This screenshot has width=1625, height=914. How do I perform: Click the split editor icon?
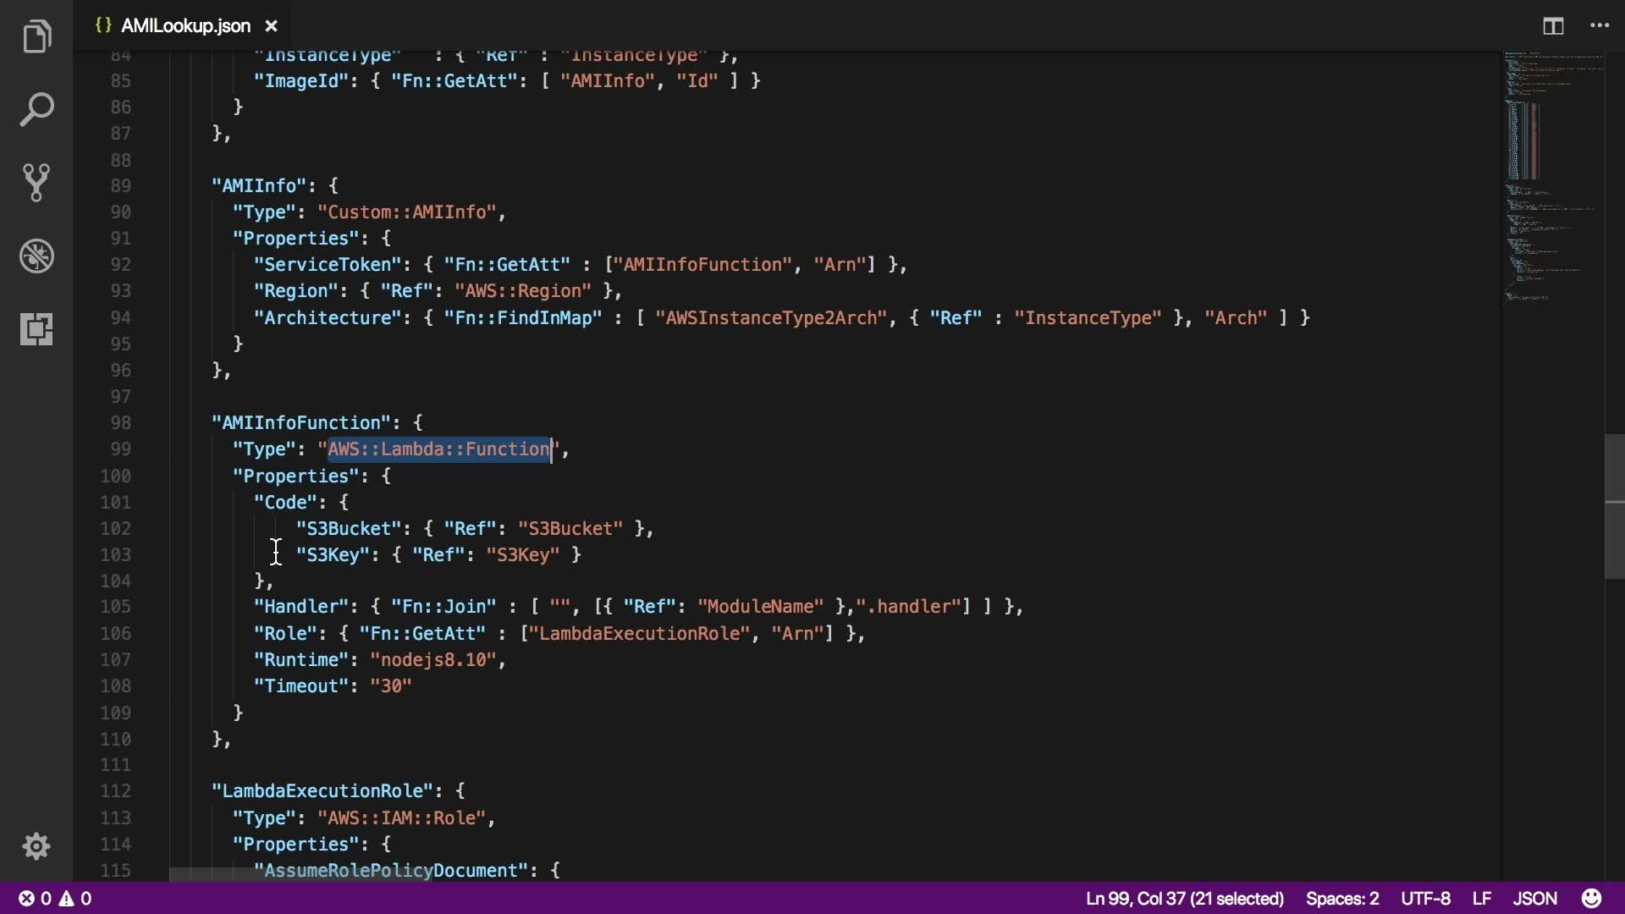coord(1552,26)
